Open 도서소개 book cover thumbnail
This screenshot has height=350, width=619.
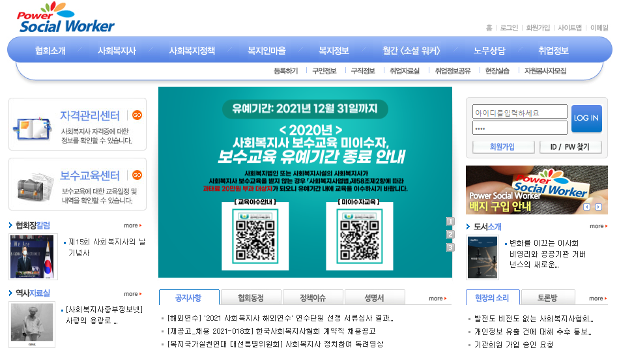482,257
